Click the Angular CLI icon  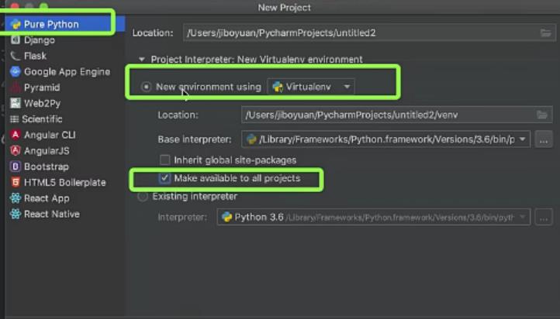(16, 135)
